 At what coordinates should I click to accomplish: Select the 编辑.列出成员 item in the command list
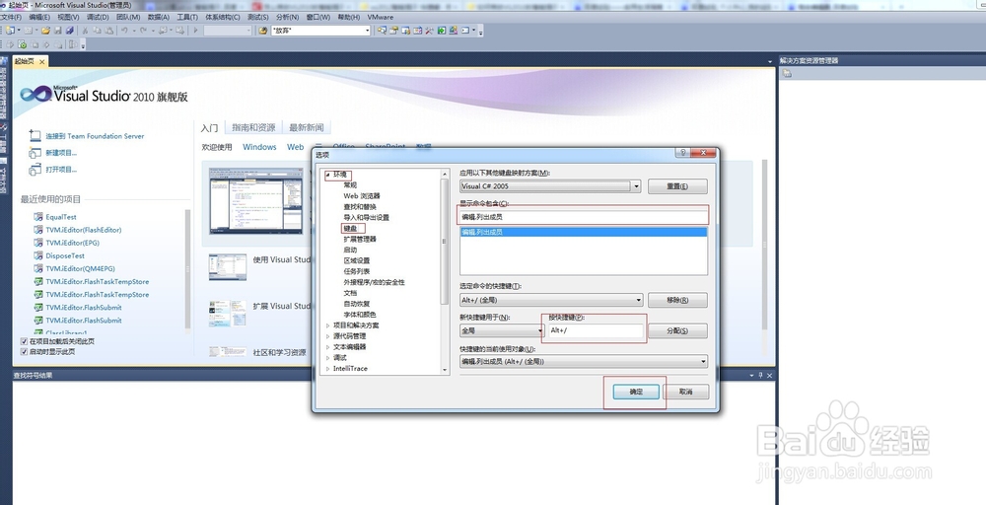pyautogui.click(x=584, y=232)
